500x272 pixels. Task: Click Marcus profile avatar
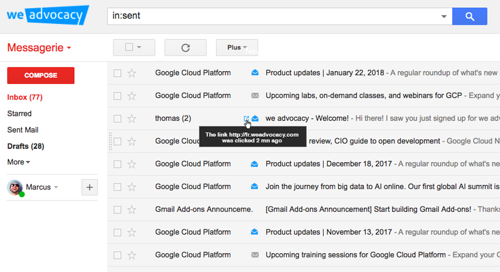click(x=15, y=187)
